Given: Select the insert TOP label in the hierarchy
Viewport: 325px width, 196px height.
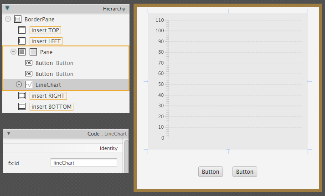Looking at the screenshot, I should click(45, 30).
